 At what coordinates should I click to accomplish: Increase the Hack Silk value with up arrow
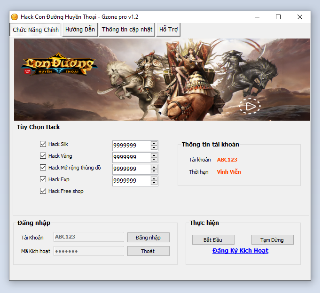154,143
